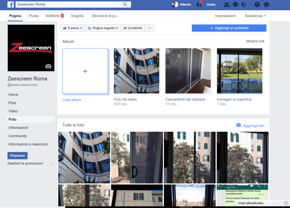290x208 pixels.
Task: Select Community in the sidebar
Action: coord(18,136)
